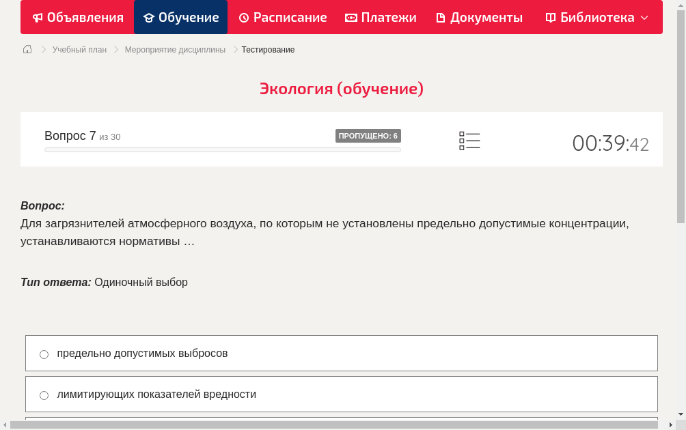Click the clock icon on Расписание
This screenshot has width=686, height=430.
pos(243,17)
